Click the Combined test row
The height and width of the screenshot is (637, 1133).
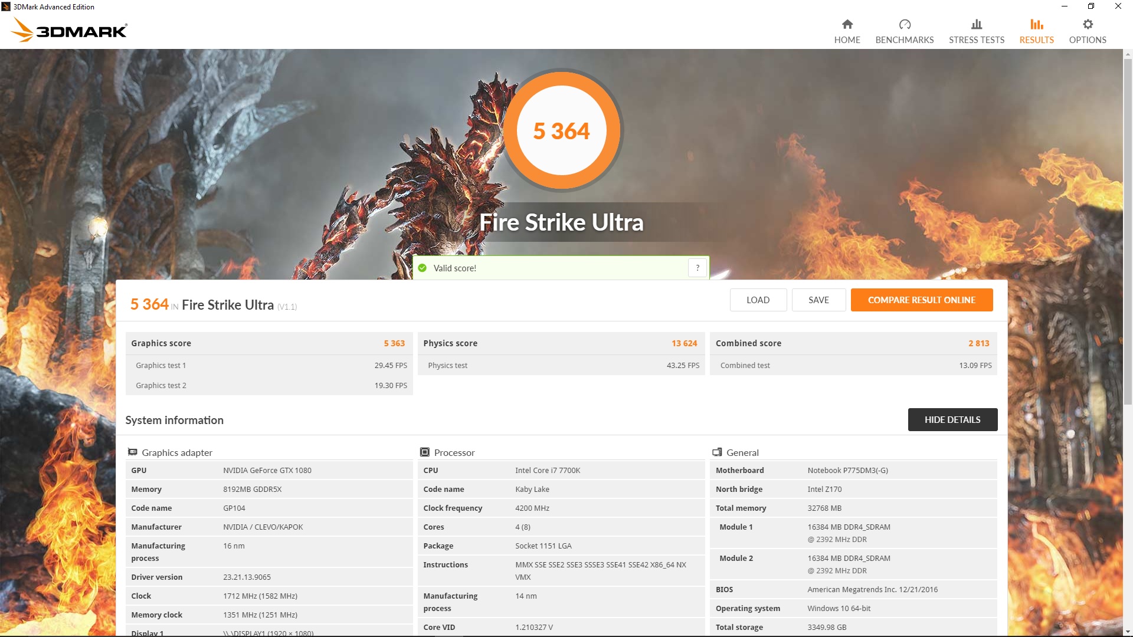[853, 365]
